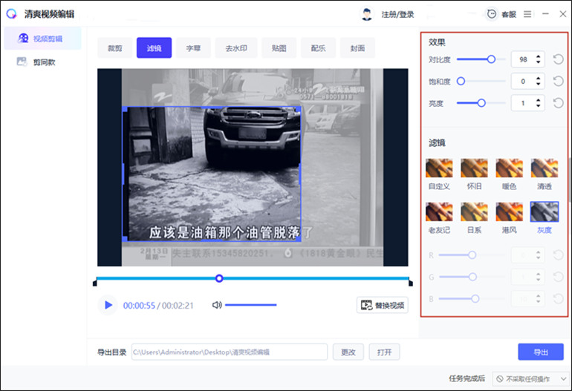Image resolution: width=572 pixels, height=391 pixels.
Task: Reset the 对比度 contrast value
Action: point(558,59)
